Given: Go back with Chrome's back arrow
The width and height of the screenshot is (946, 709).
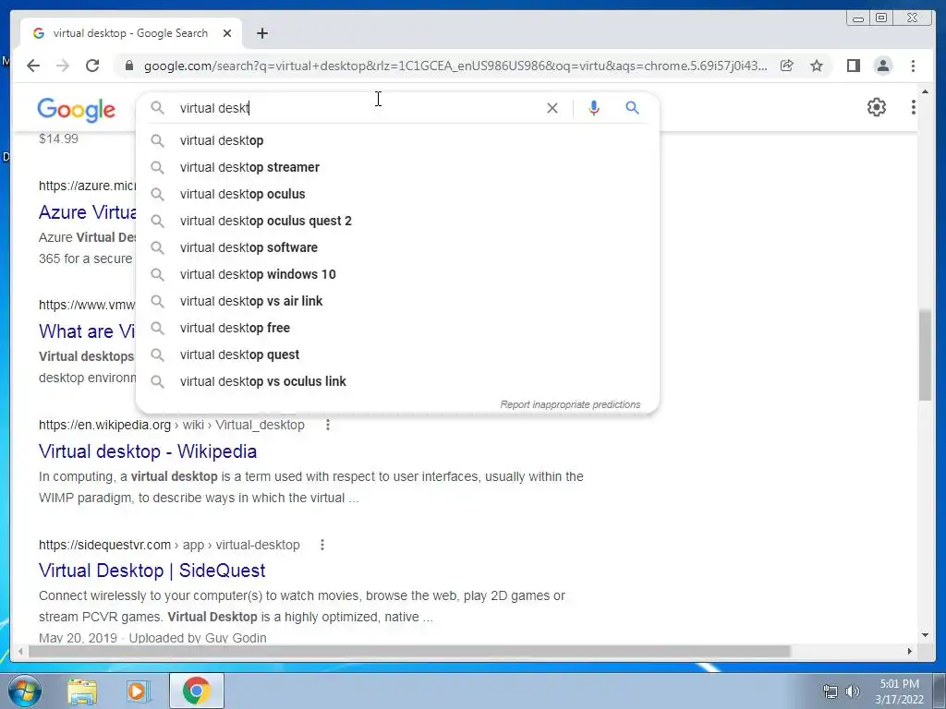Looking at the screenshot, I should [33, 66].
